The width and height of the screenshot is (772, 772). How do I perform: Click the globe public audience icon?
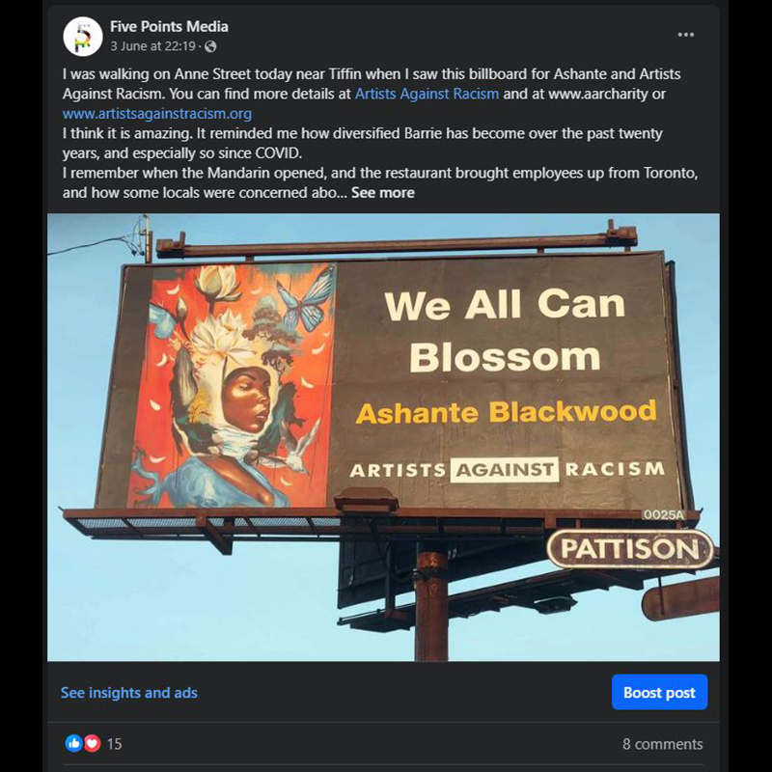(x=210, y=46)
